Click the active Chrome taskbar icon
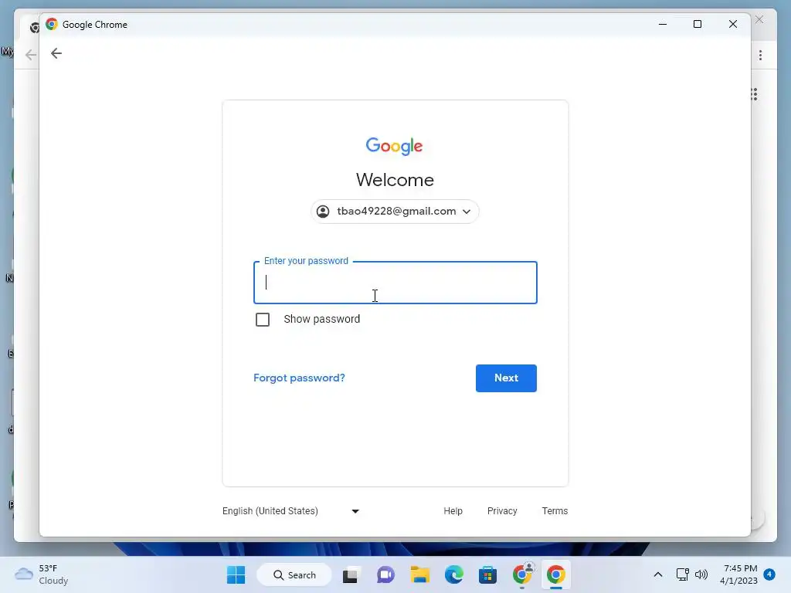This screenshot has height=593, width=791. [x=556, y=574]
